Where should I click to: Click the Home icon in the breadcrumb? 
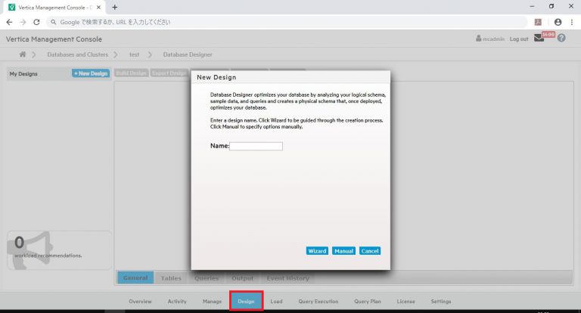point(23,54)
